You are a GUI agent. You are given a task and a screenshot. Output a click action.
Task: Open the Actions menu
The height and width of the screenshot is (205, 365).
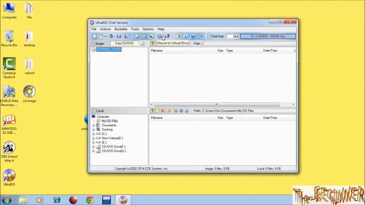tap(105, 29)
